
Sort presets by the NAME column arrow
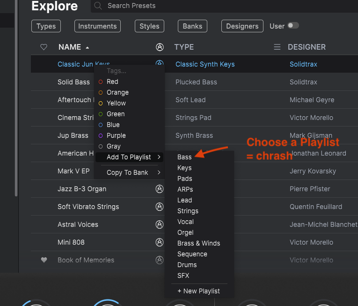88,47
